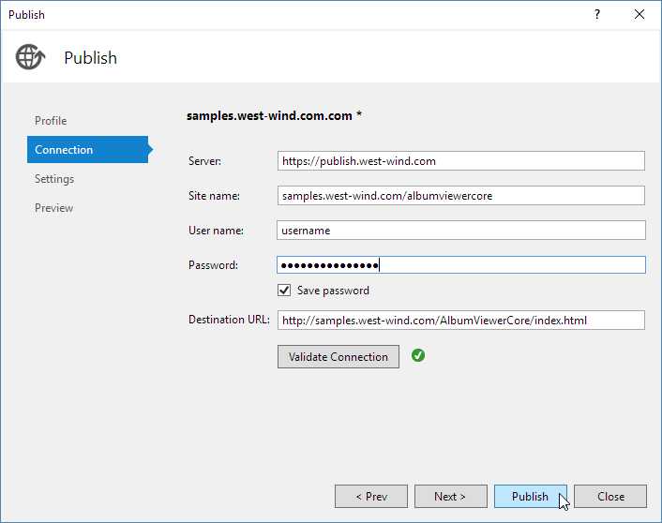Open the Profile tab

(x=51, y=121)
